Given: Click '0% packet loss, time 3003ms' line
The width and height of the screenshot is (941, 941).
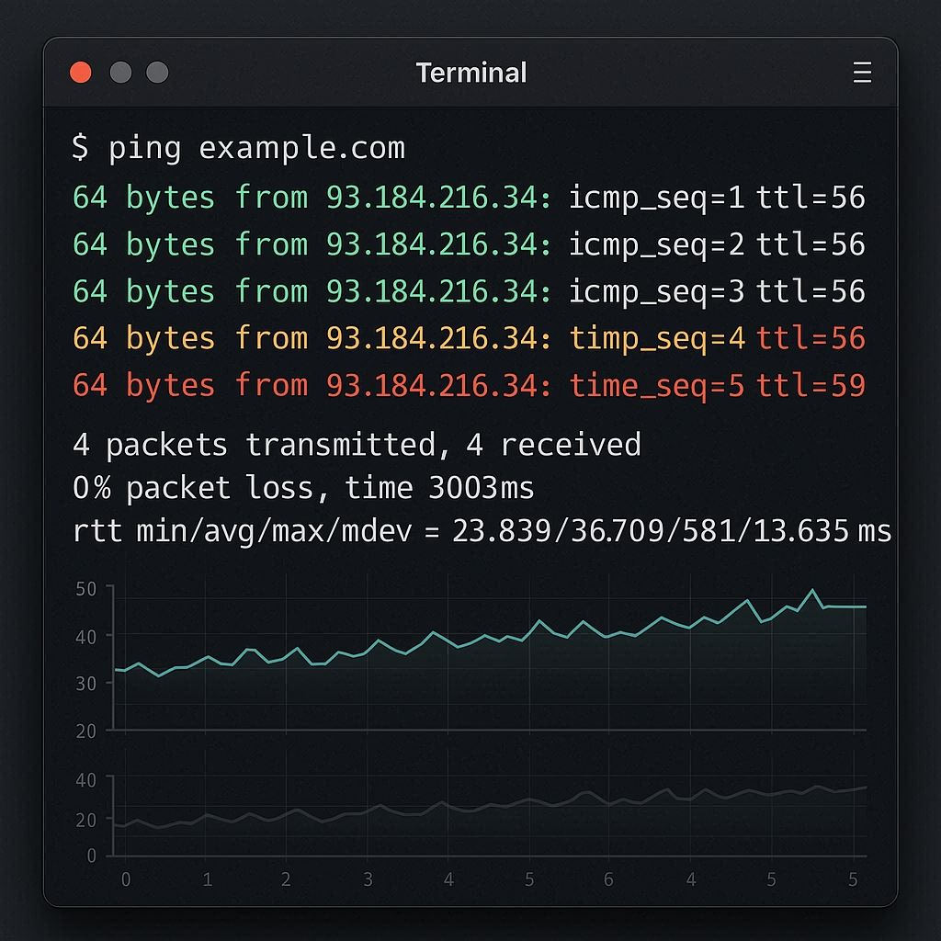Looking at the screenshot, I should coord(303,487).
